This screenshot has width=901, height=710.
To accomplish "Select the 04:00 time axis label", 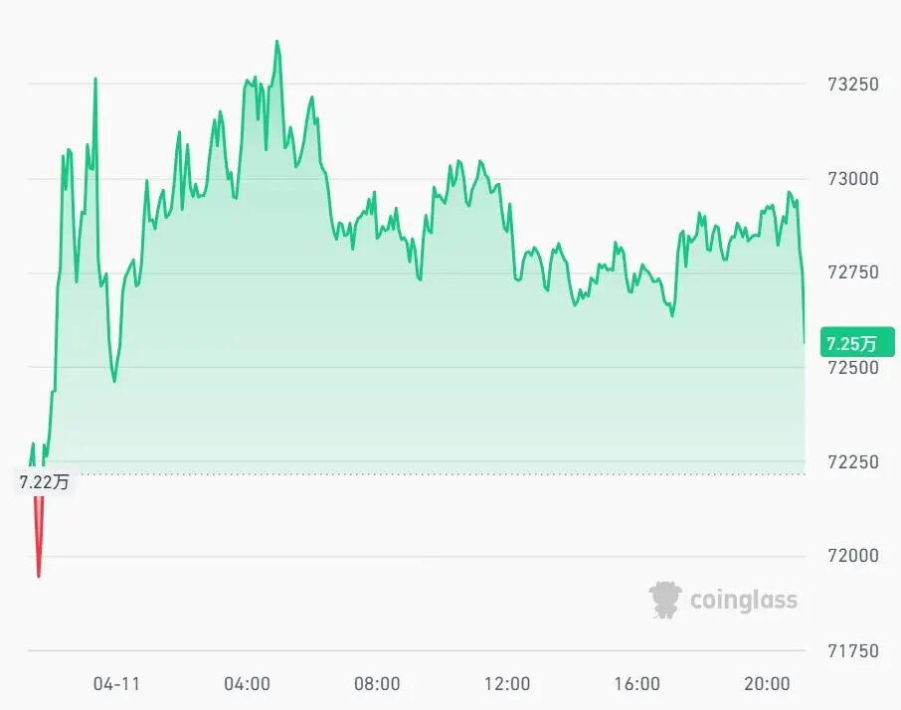I will (x=247, y=683).
